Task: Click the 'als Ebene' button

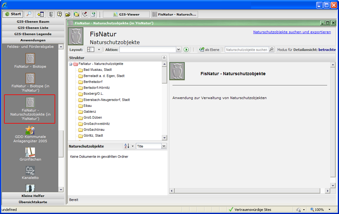Action: (209, 50)
